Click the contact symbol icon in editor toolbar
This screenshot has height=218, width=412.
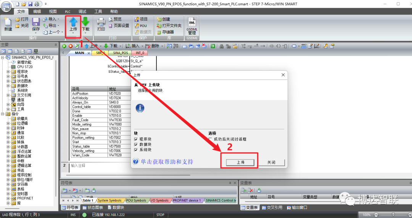tap(272, 46)
